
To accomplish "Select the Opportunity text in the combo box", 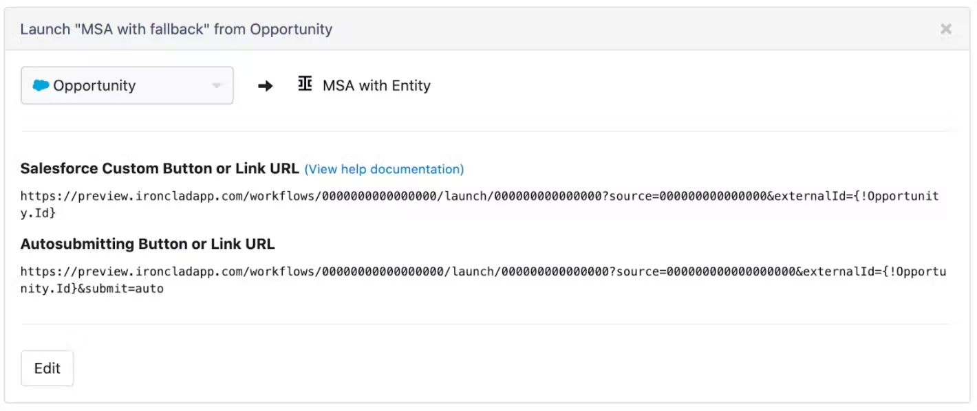I will coord(94,86).
